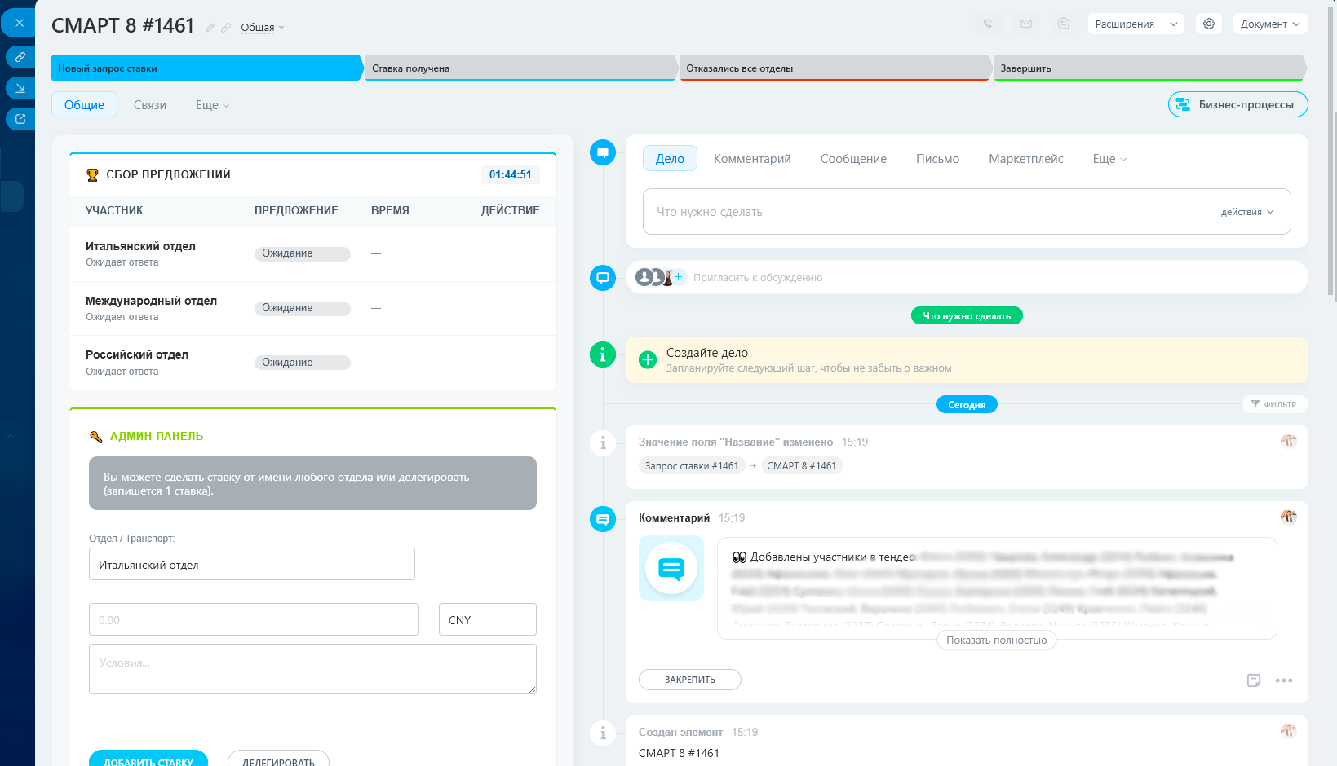Expand the Общая category dropdown
The height and width of the screenshot is (766, 1337).
(x=263, y=28)
